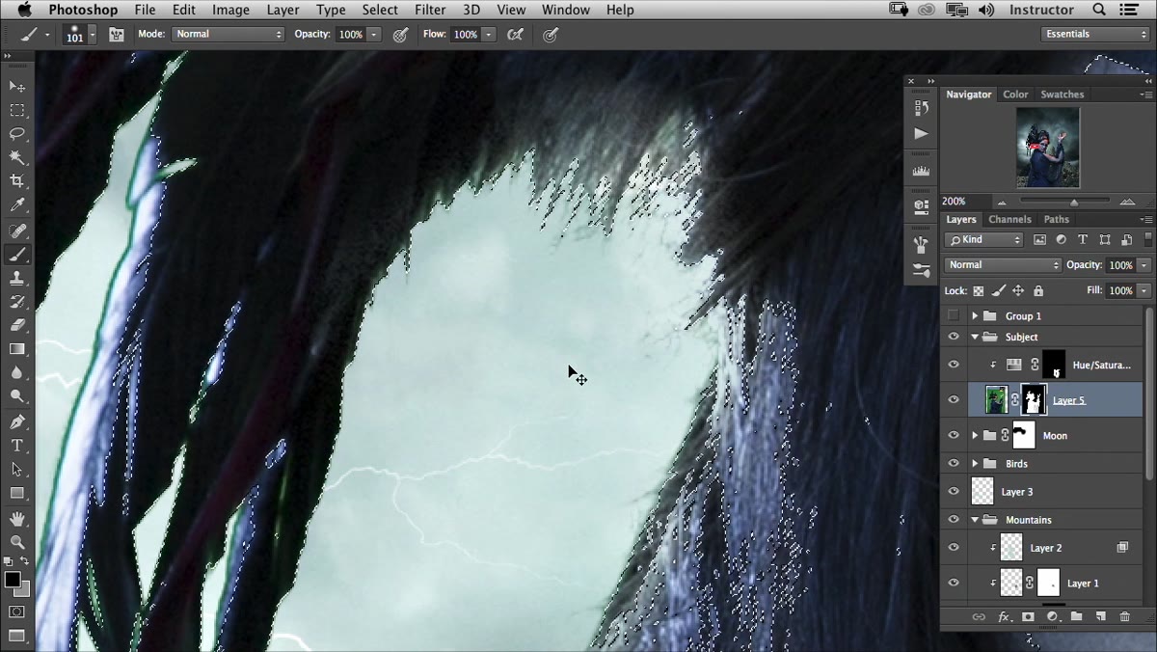Open the layer filter Kind dropdown
The image size is (1157, 652).
984,239
